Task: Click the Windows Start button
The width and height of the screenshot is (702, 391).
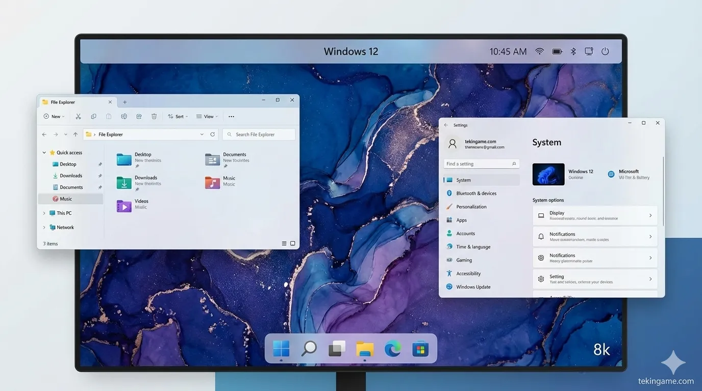Action: (x=281, y=349)
